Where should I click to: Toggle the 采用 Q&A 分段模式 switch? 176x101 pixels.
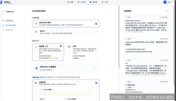[x=95, y=68]
